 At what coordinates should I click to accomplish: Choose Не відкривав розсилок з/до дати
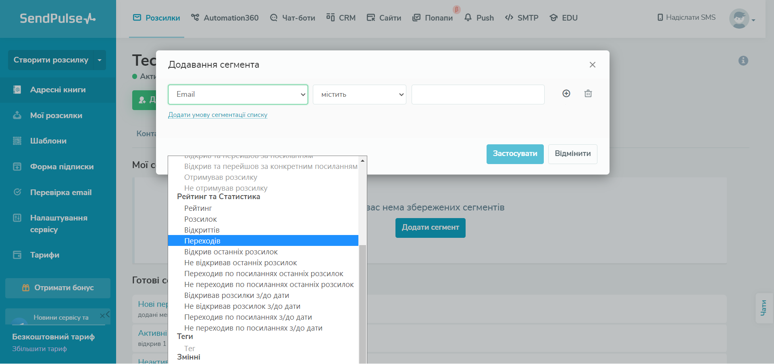tap(263, 306)
